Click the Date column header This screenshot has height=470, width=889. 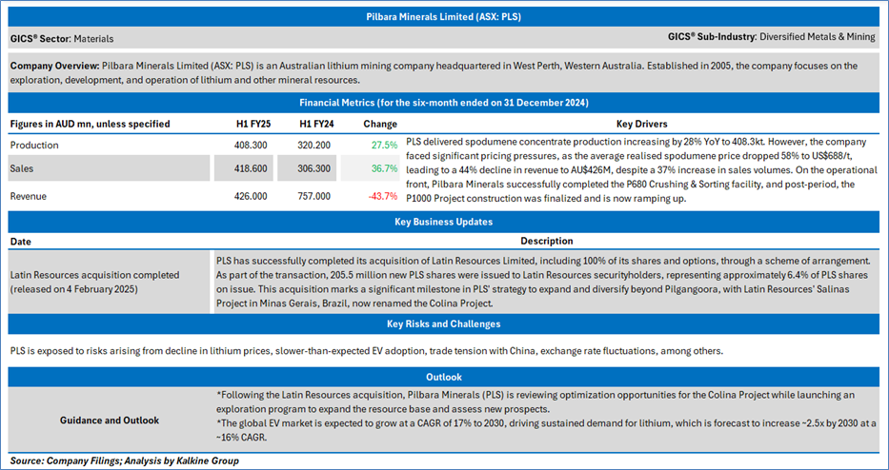[20, 242]
